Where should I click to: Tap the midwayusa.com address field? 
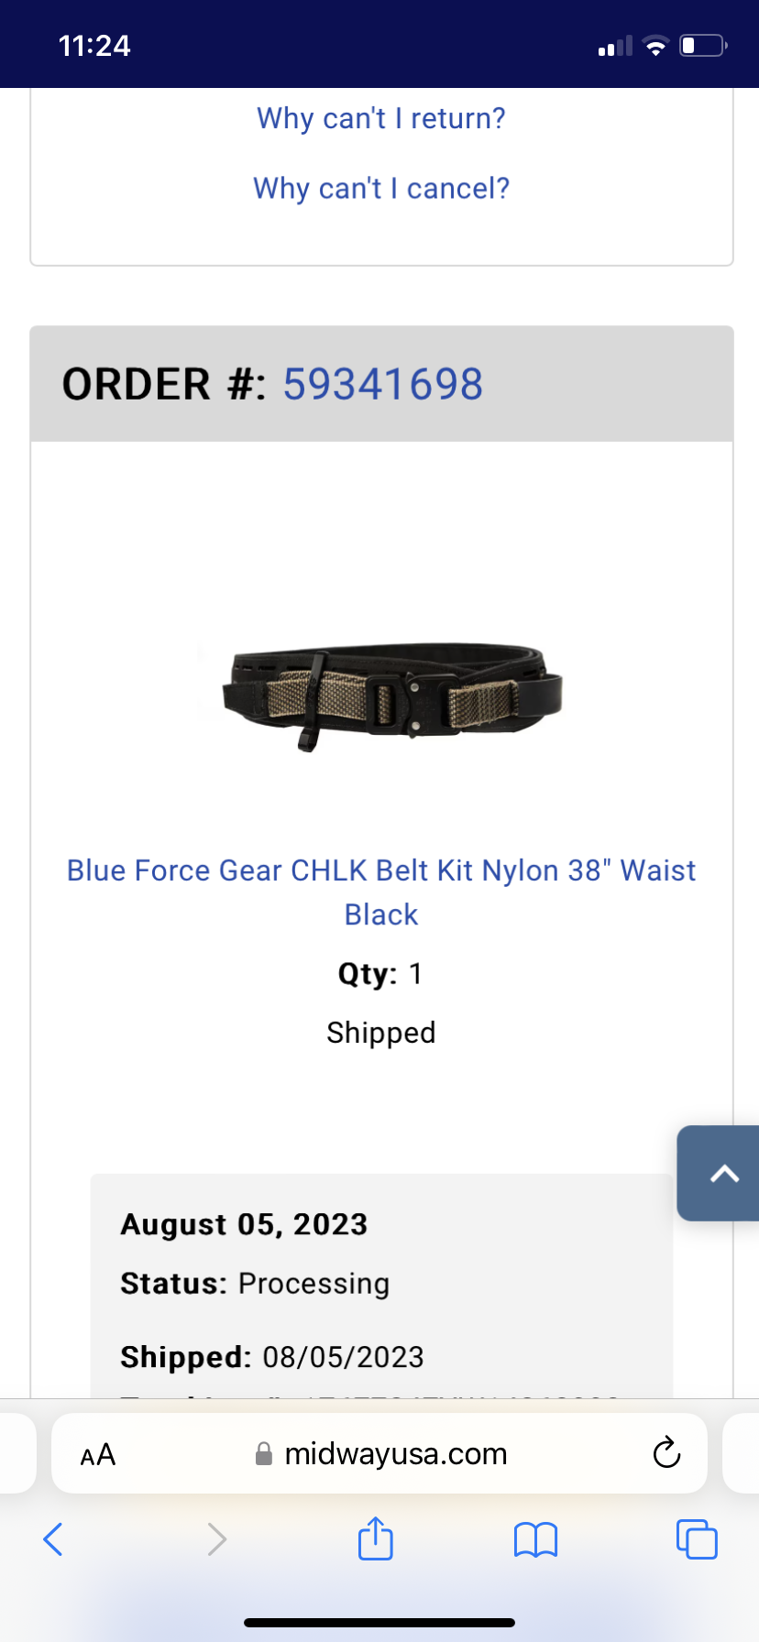[379, 1453]
